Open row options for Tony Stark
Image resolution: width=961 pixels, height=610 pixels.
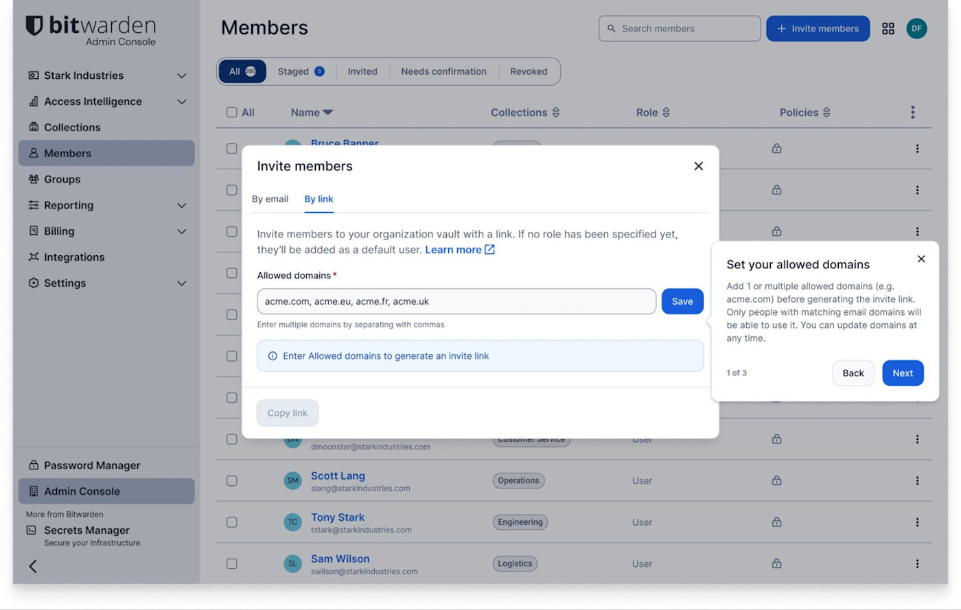917,522
